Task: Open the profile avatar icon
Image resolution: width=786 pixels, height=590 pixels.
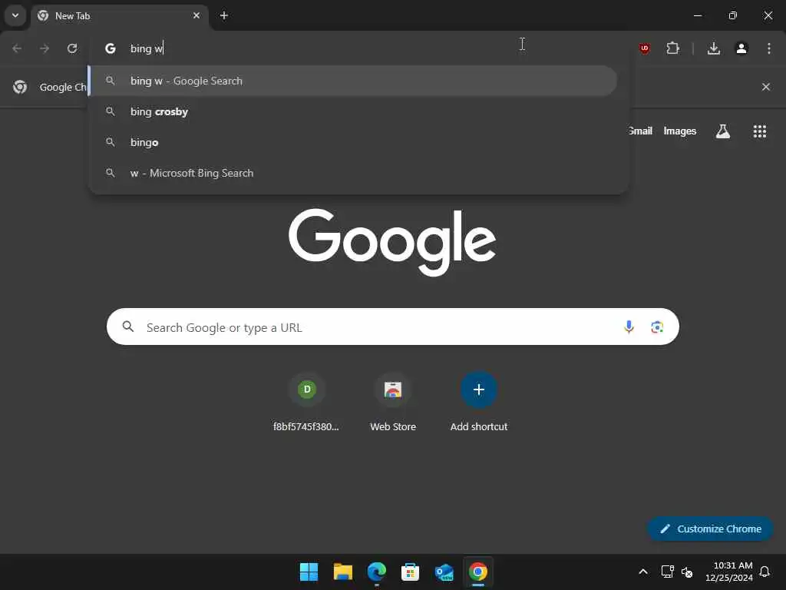Action: (x=741, y=48)
